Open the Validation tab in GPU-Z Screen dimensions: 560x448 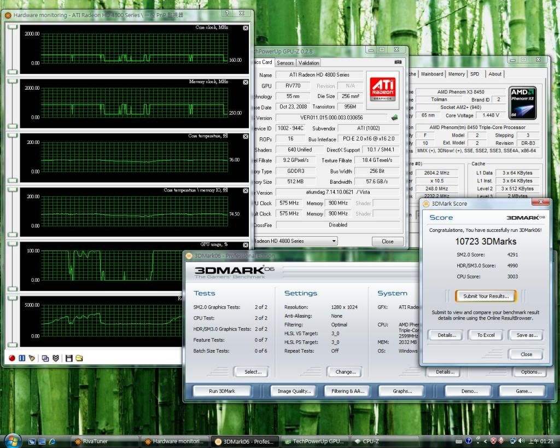click(308, 63)
